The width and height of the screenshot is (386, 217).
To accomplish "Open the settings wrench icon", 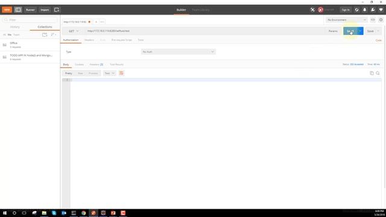I will 373,10.
